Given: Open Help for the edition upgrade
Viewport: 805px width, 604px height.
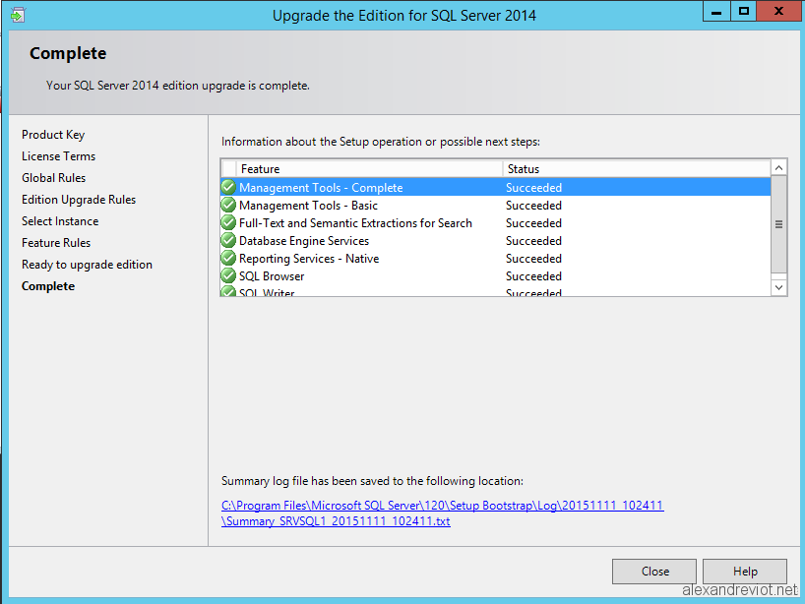Looking at the screenshot, I should pos(744,572).
